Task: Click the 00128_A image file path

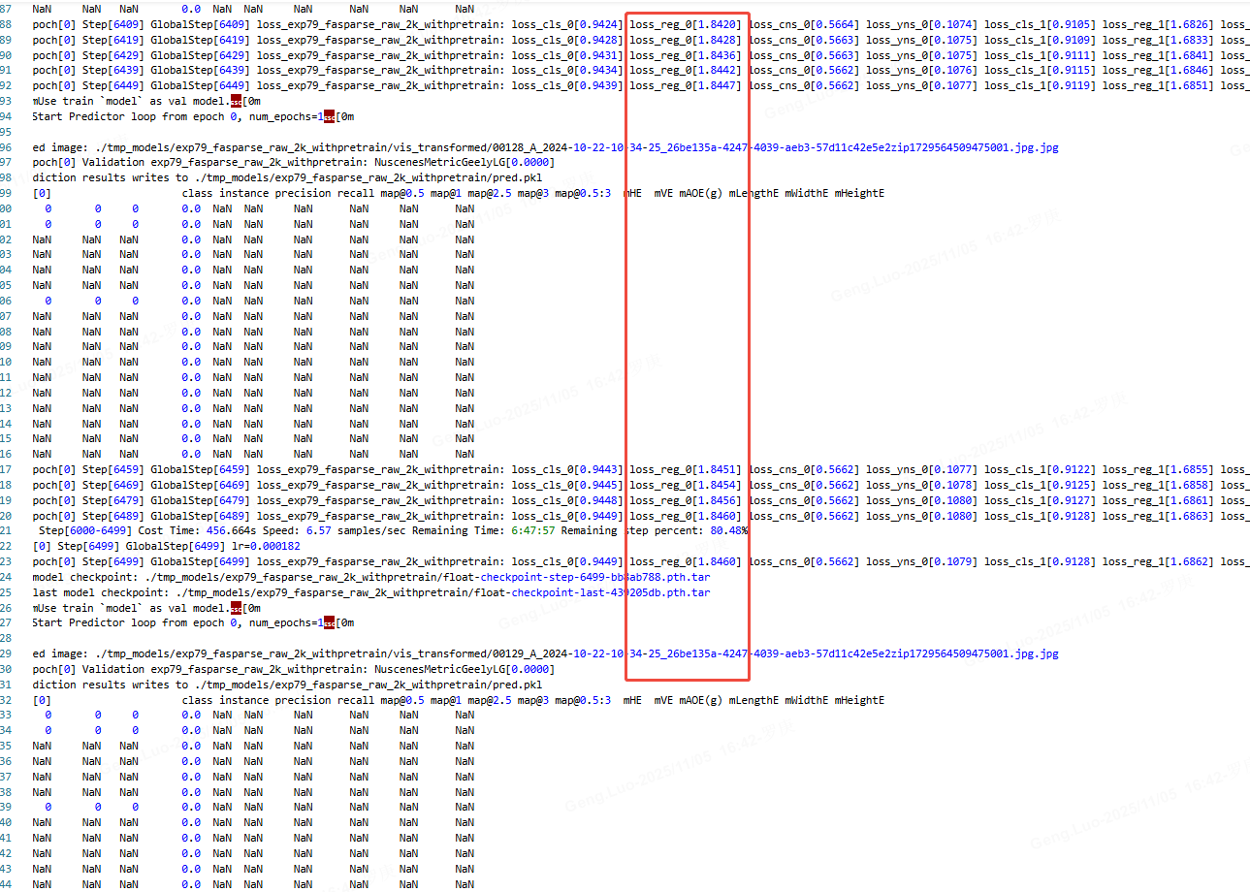Action: pos(577,147)
